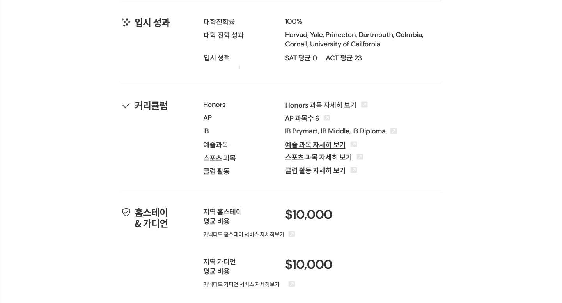562x303 pixels.
Task: Click the 커리큘럼 section heading
Action: pyautogui.click(x=151, y=106)
